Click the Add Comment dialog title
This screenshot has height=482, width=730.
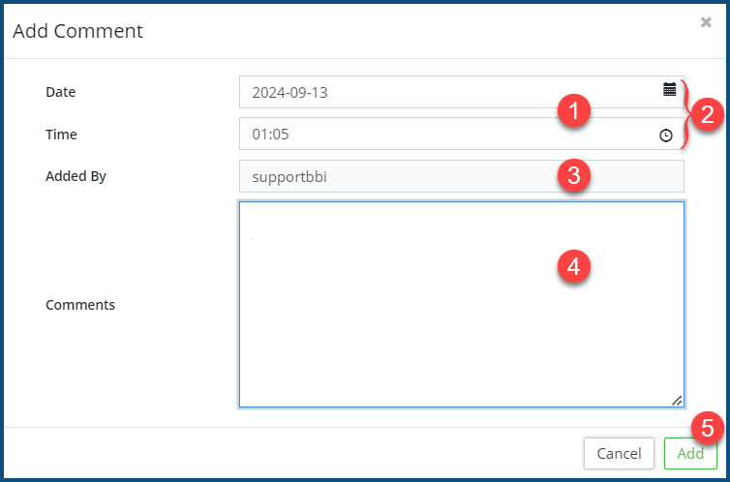click(77, 31)
